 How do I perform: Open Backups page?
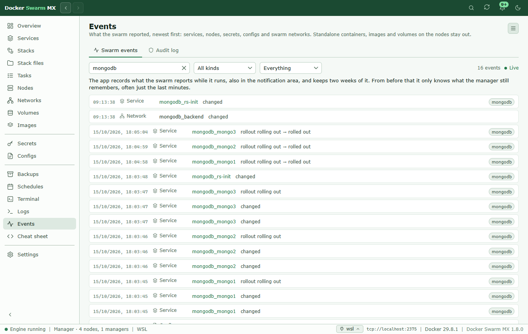click(40, 174)
